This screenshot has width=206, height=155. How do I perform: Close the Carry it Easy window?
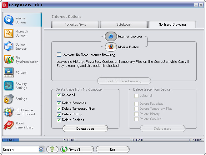point(201,5)
